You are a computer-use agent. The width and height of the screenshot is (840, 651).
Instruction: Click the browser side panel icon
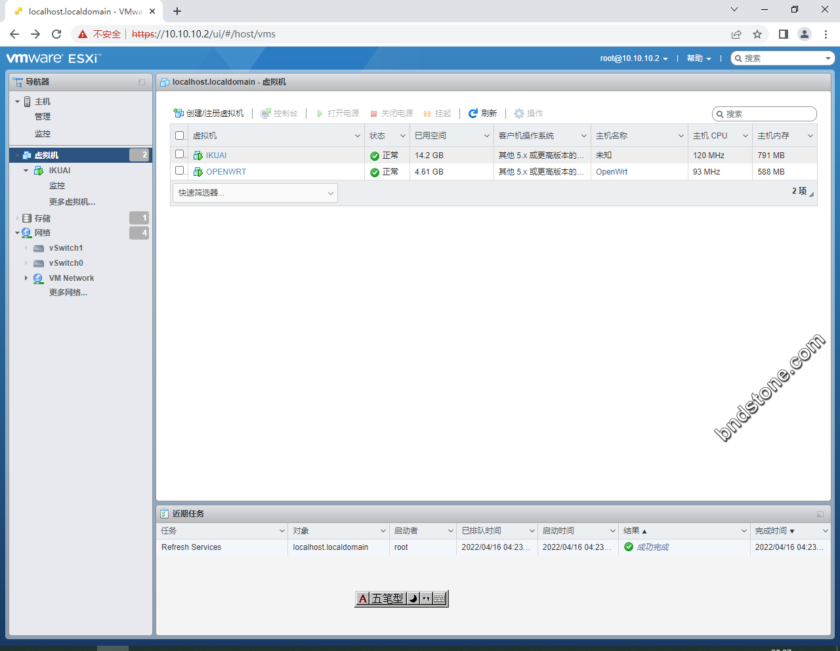point(784,34)
